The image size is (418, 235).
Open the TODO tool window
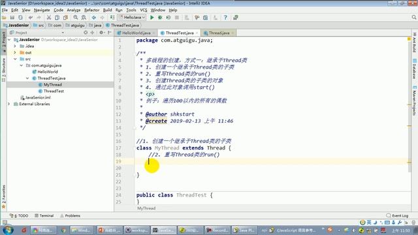coord(19,215)
